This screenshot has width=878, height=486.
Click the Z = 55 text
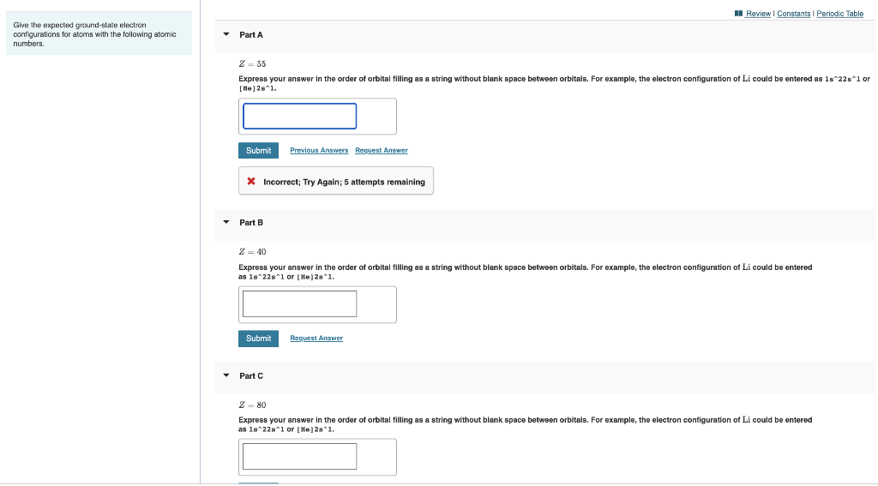tap(253, 63)
